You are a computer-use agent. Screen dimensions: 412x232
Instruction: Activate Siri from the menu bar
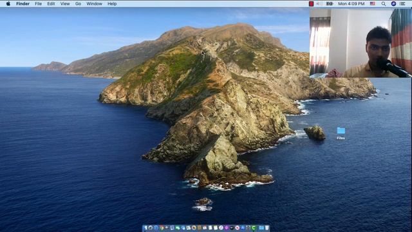point(393,4)
